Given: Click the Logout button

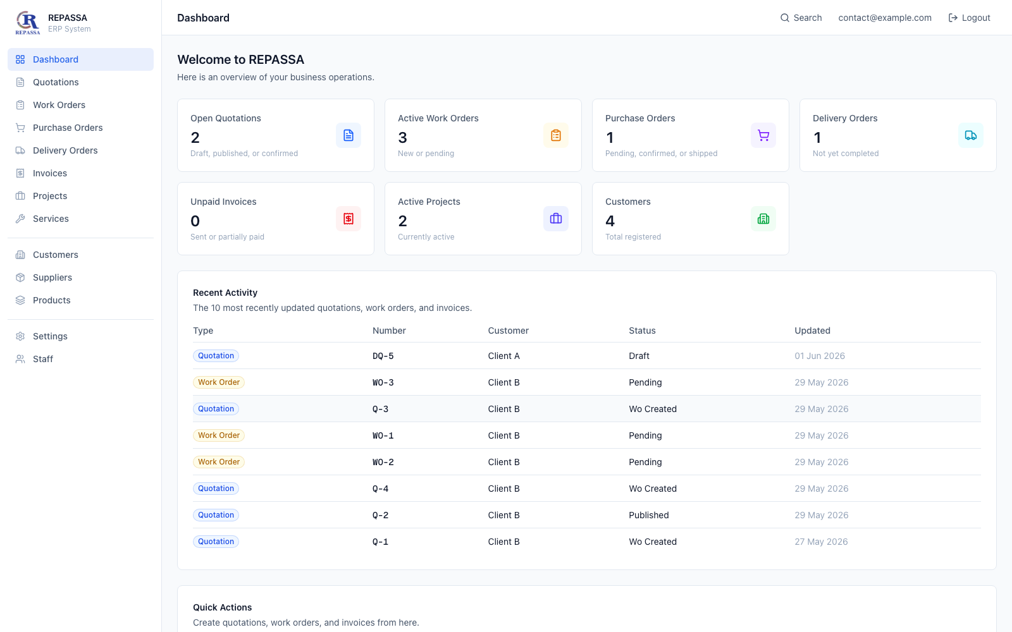Looking at the screenshot, I should coord(969,18).
